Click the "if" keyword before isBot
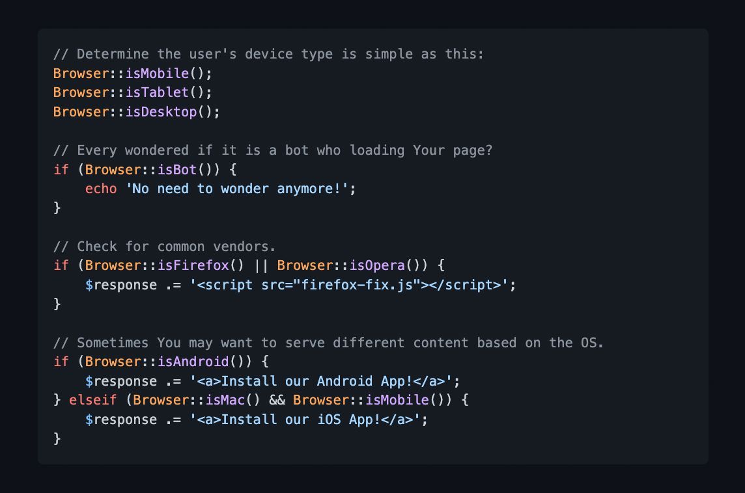This screenshot has width=745, height=493. [x=61, y=169]
